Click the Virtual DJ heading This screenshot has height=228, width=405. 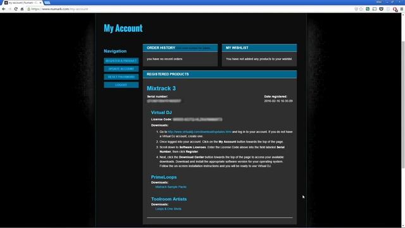point(161,113)
